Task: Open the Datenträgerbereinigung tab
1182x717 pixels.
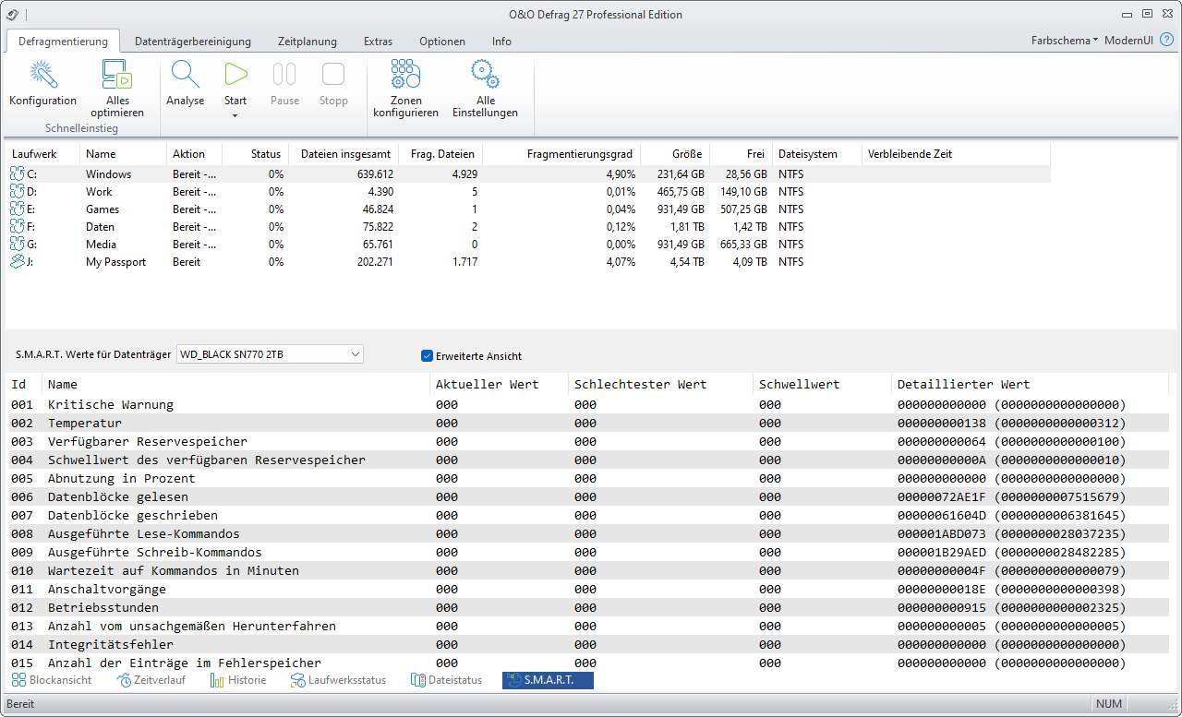Action: (193, 42)
